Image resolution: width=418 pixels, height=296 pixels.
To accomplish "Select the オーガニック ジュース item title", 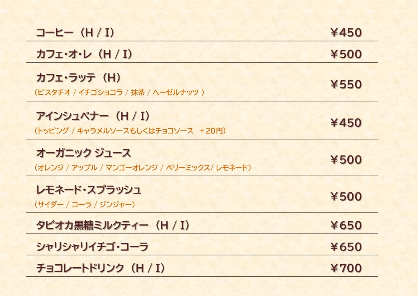I will click(x=84, y=153).
